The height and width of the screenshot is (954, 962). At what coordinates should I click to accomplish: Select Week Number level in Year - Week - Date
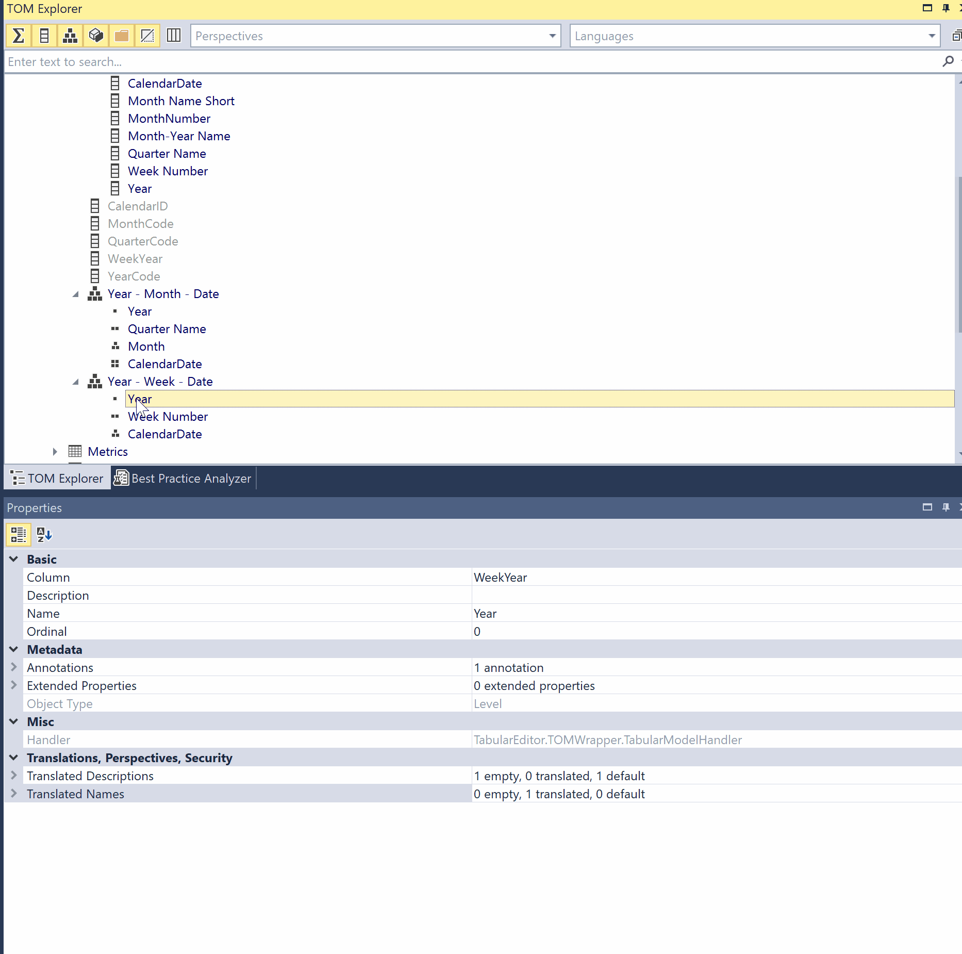coord(168,417)
